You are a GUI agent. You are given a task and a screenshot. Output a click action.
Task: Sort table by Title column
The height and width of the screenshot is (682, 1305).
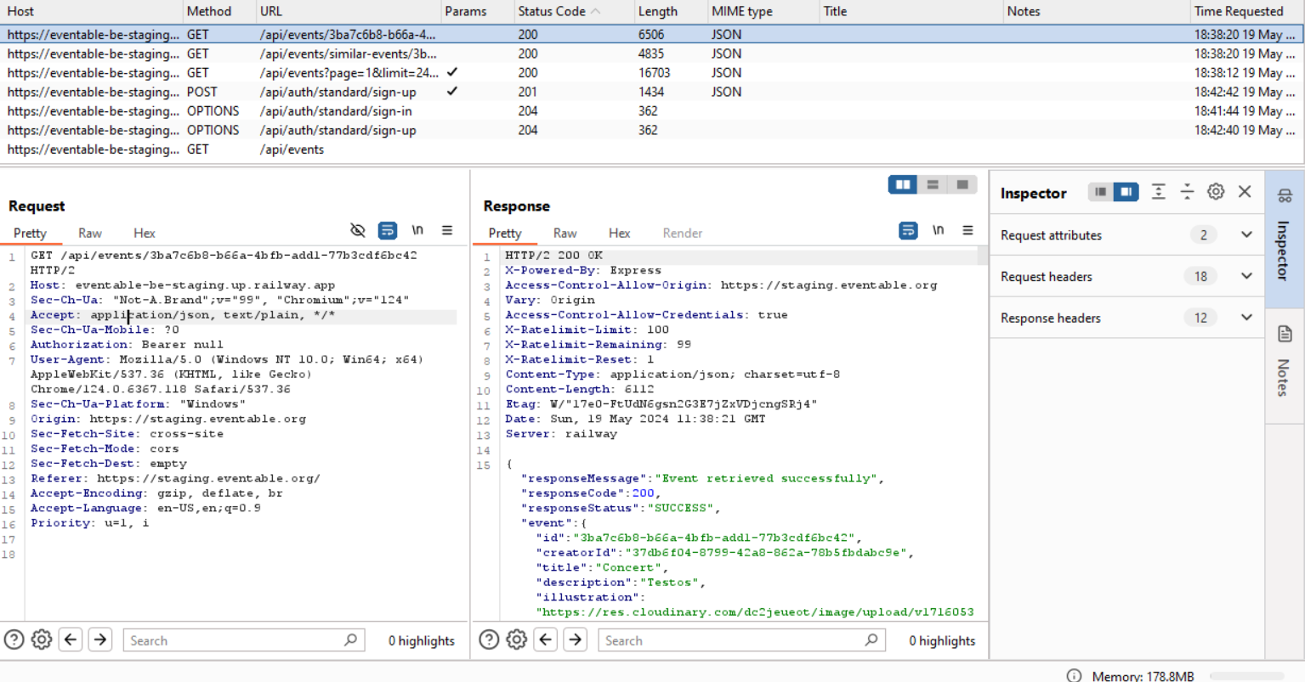point(911,11)
